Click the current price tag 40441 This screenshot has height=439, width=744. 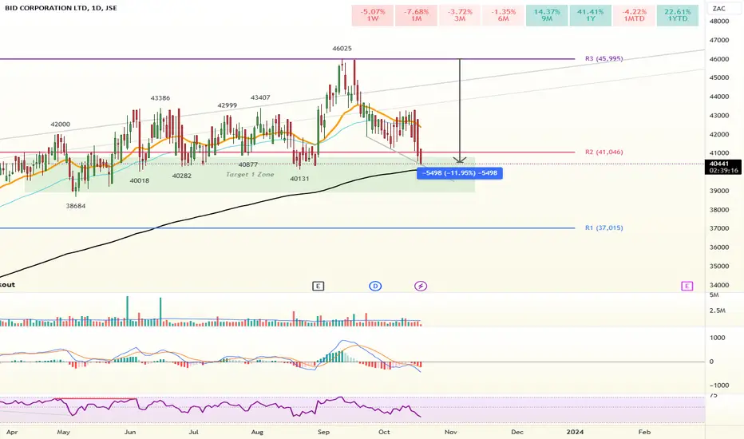point(722,167)
